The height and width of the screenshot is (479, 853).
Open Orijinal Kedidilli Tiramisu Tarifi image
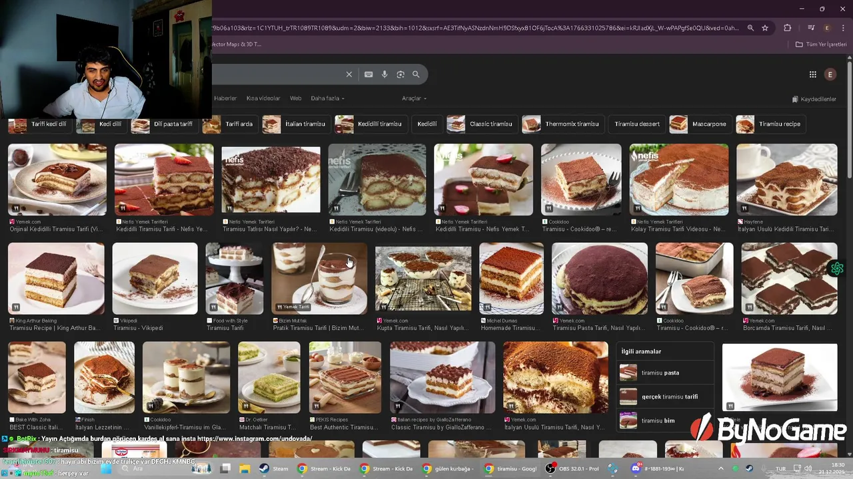point(57,180)
